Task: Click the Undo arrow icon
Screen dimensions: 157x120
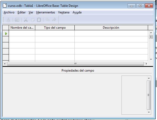Action: pyautogui.click(x=48, y=19)
